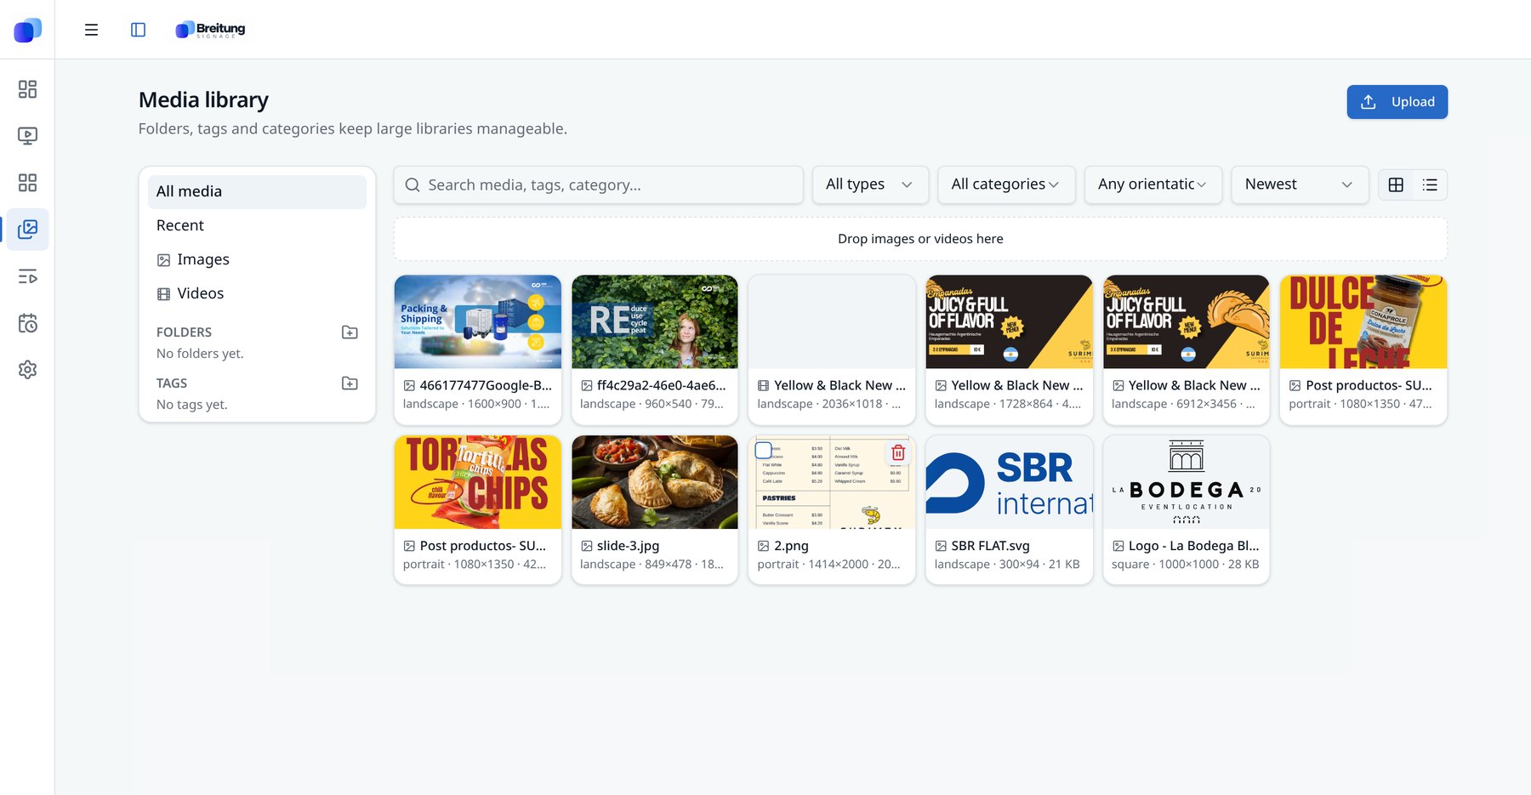The height and width of the screenshot is (795, 1531).
Task: Add a new tag with plus icon
Action: (350, 383)
